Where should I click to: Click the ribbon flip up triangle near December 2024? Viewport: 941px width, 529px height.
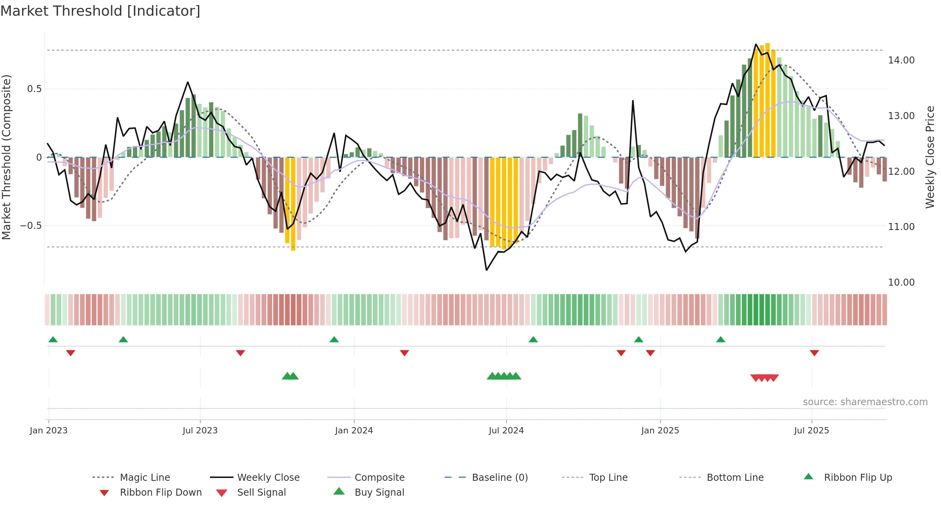[639, 339]
